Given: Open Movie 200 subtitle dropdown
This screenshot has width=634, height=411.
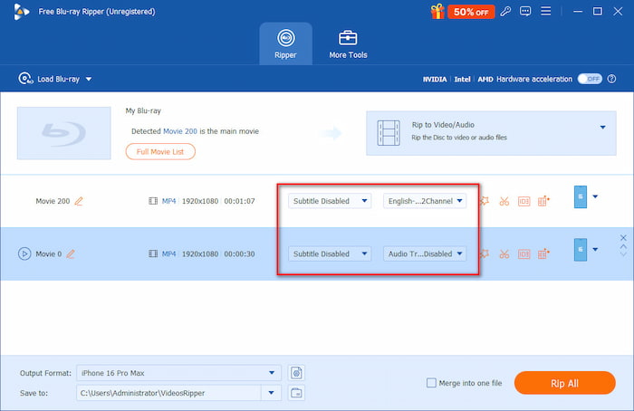Looking at the screenshot, I should (x=330, y=201).
